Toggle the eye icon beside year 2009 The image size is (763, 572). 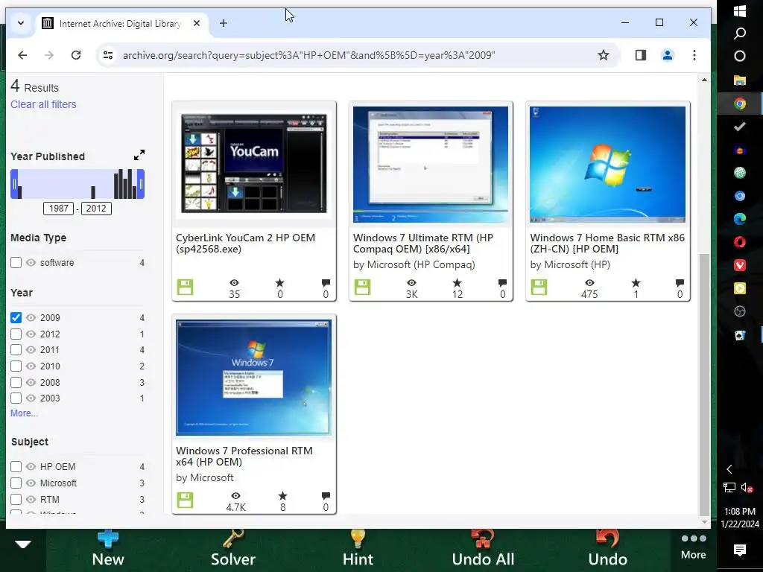point(31,317)
